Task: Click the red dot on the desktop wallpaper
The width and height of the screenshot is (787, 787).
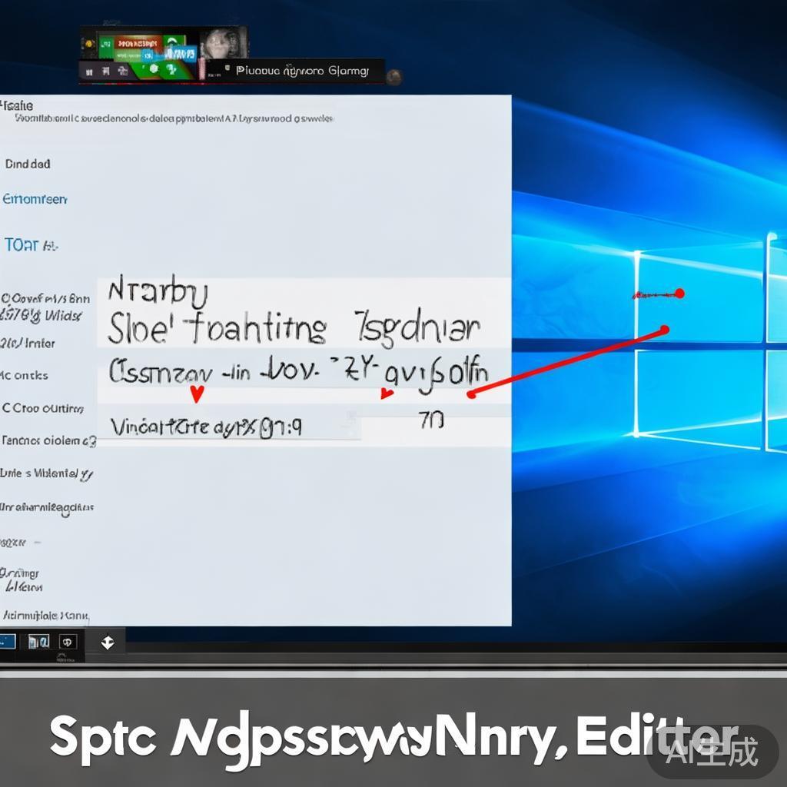Action: pos(679,293)
